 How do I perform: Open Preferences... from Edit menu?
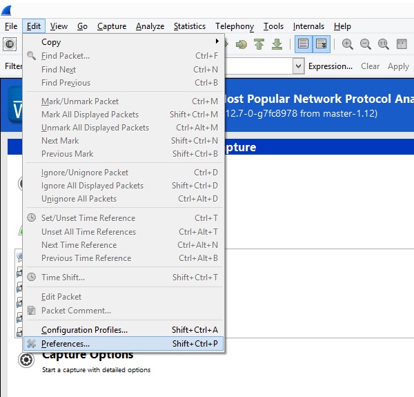pos(124,343)
